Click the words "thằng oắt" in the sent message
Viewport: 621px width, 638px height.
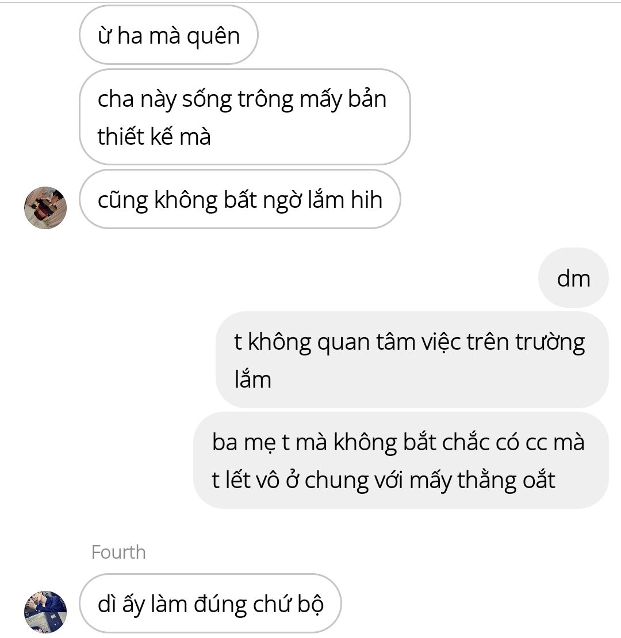(506, 480)
